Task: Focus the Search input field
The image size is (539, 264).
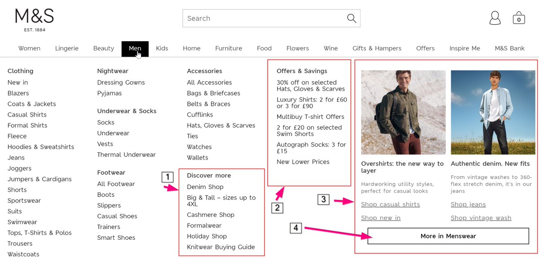Action: click(271, 18)
